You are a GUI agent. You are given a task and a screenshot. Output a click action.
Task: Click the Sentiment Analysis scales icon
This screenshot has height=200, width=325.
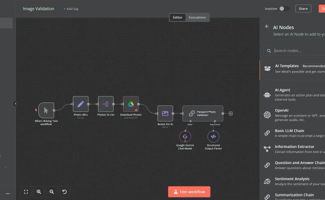click(x=267, y=181)
